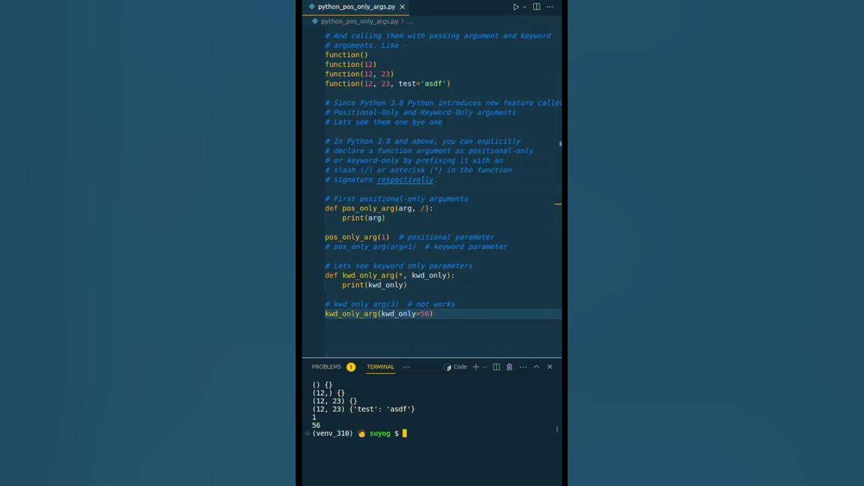The width and height of the screenshot is (864, 486).
Task: Maximize the panel with chevron up
Action: 537,367
